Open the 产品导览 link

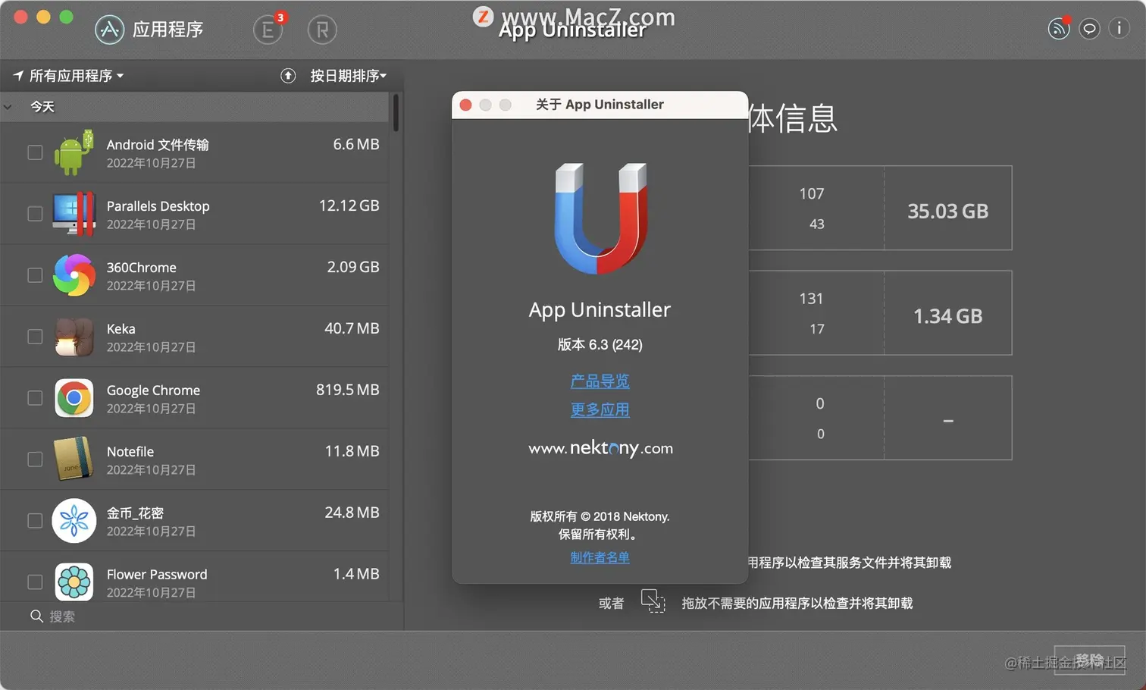click(600, 381)
